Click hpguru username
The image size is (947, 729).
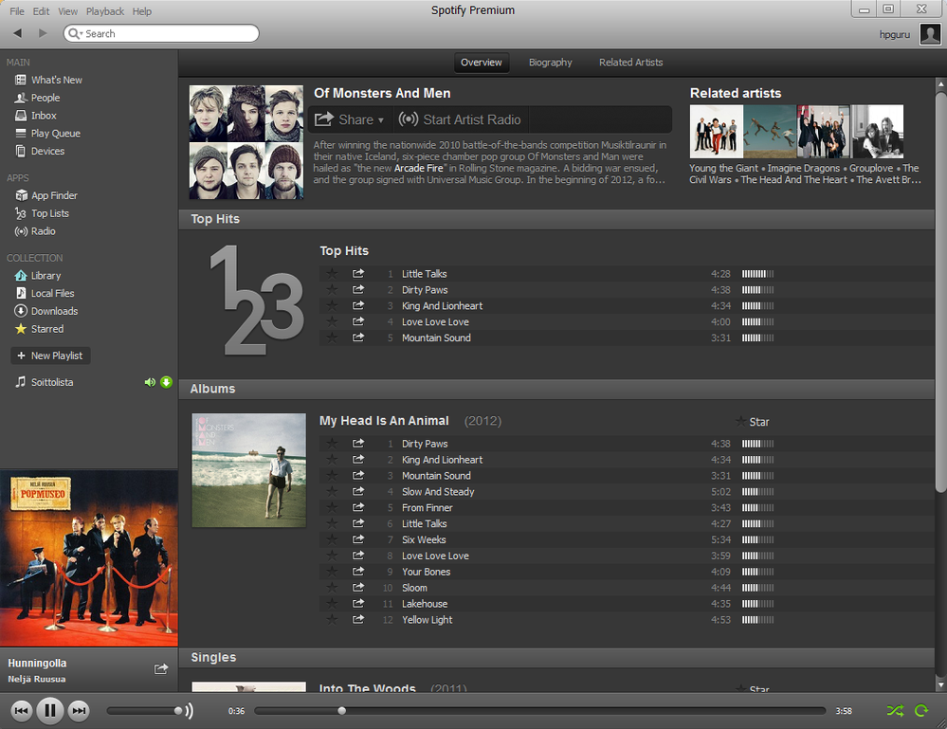[895, 34]
